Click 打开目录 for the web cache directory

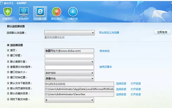[x=136, y=89]
